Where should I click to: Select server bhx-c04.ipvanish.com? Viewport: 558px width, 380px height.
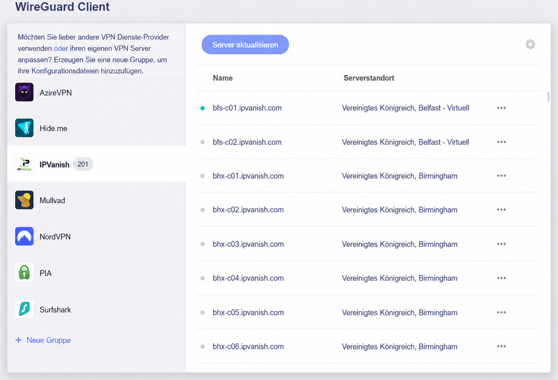[x=248, y=278]
